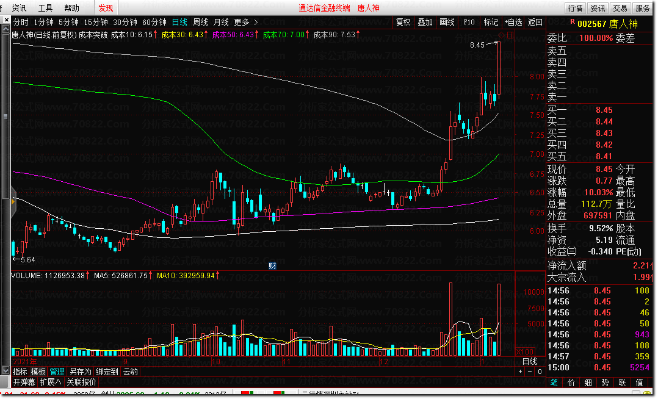Open the 指标 indicators tab
658x399 pixels.
(x=20, y=372)
